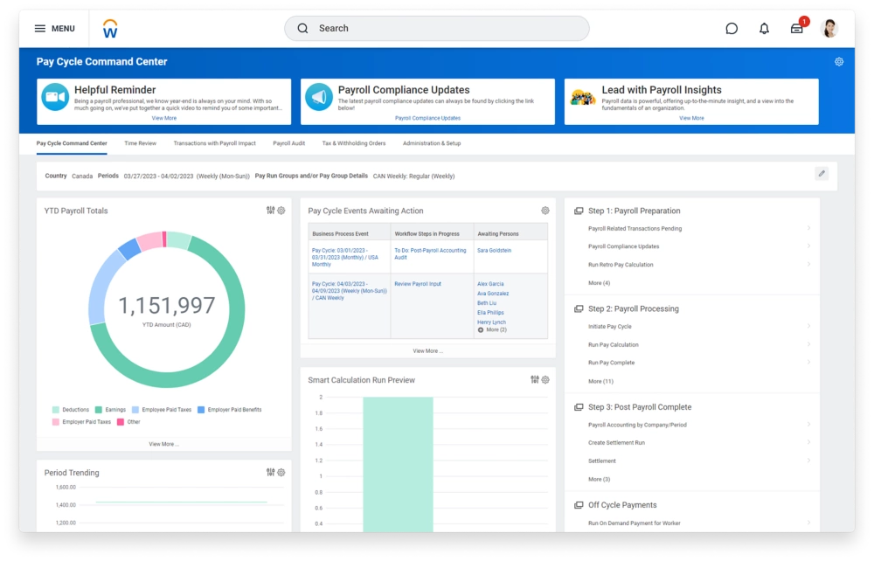The width and height of the screenshot is (874, 561).
Task: Open the inbox tray icon
Action: tap(797, 29)
